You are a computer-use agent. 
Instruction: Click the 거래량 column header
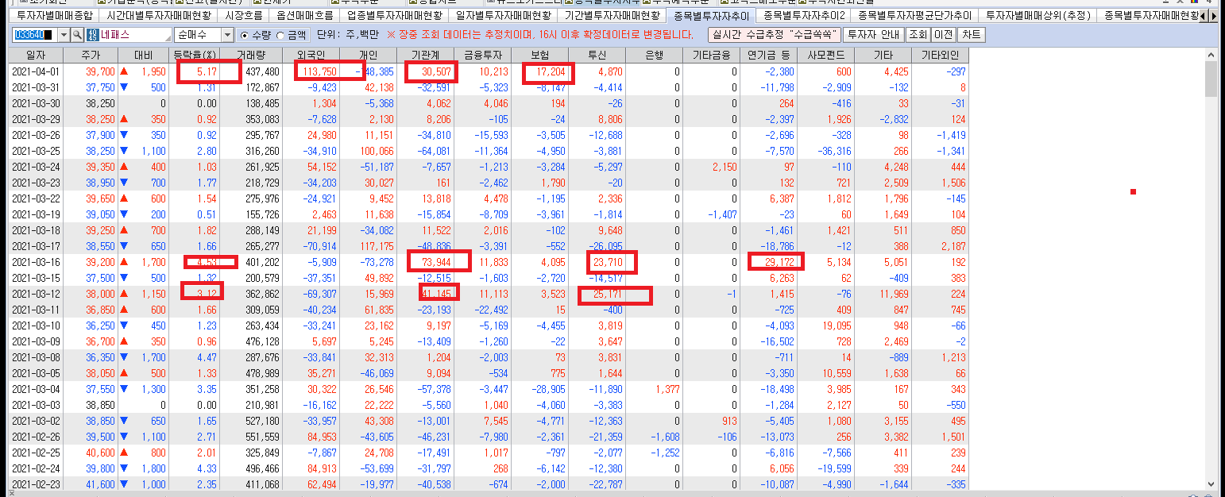coord(251,56)
